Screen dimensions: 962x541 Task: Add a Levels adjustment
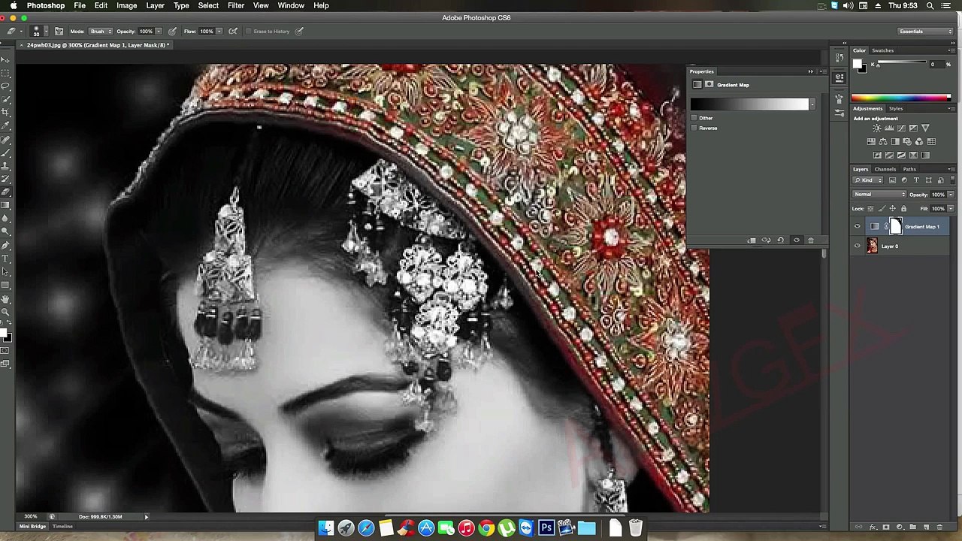click(x=889, y=128)
